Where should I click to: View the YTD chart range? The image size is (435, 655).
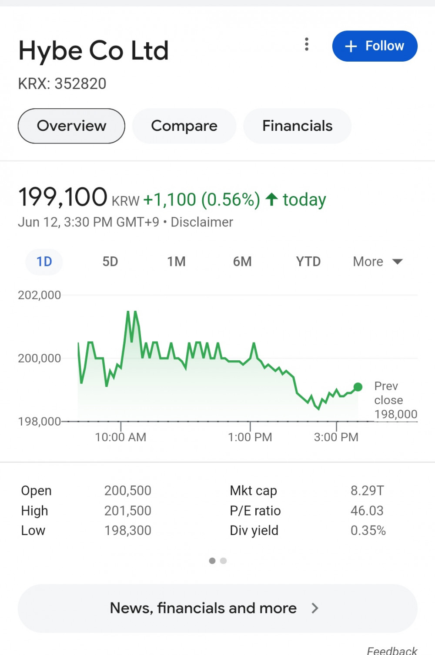(x=308, y=262)
